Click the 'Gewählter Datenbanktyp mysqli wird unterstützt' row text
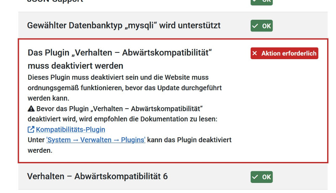The image size is (336, 193). click(x=124, y=26)
